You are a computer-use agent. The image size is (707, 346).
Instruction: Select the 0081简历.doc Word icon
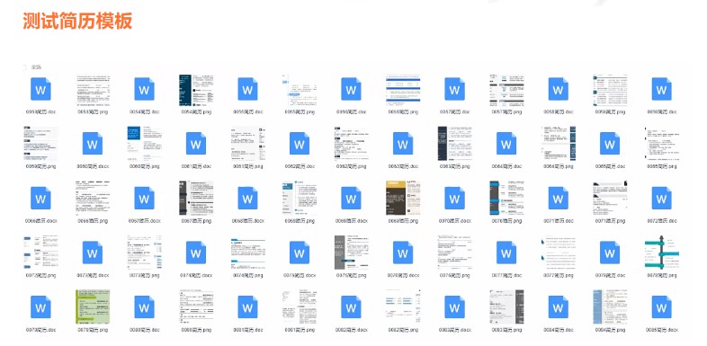[247, 307]
